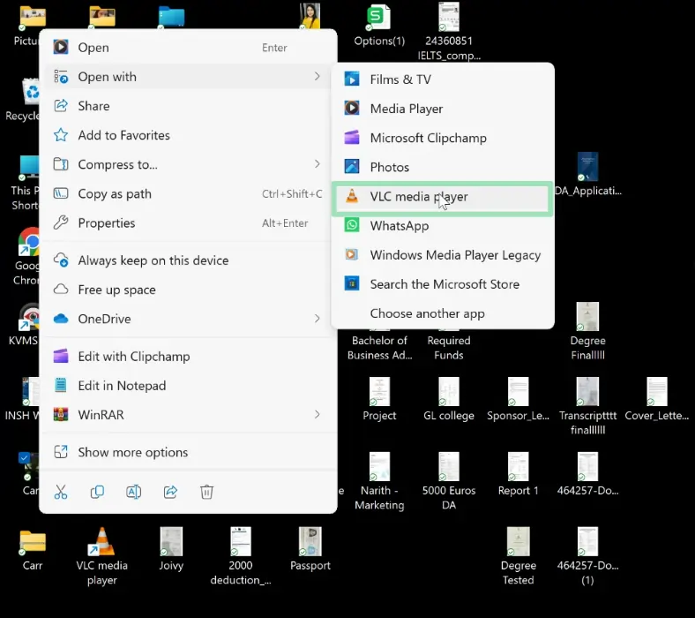Choose Edit in Notepad
Viewport: 695px width, 618px height.
pos(188,386)
